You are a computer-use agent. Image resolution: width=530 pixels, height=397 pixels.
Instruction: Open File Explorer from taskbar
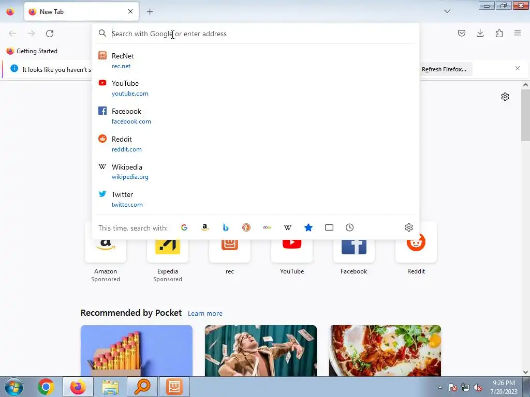pos(110,387)
